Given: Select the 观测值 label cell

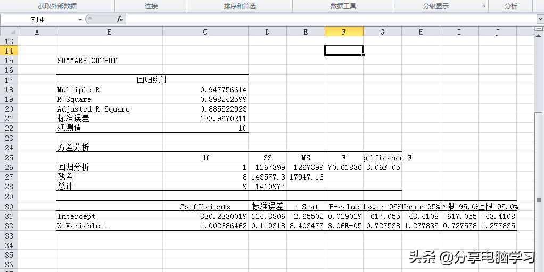Looking at the screenshot, I should 109,128.
